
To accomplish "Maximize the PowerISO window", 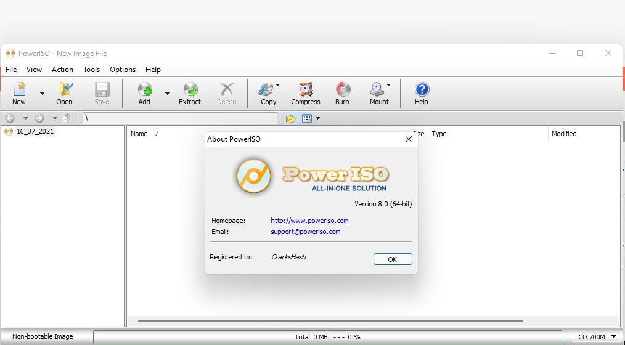I will pos(580,54).
